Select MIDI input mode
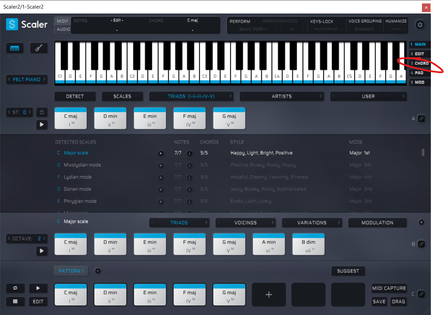This screenshot has height=315, width=444. pos(63,21)
